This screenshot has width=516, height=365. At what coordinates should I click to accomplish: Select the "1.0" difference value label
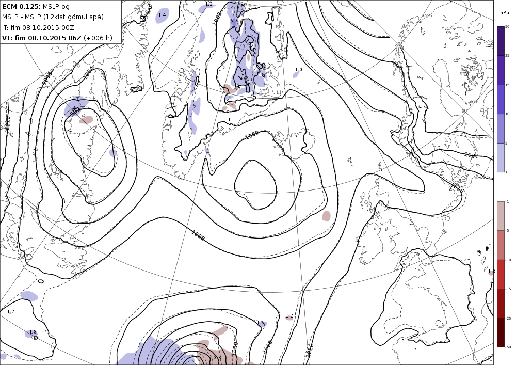(298, 70)
